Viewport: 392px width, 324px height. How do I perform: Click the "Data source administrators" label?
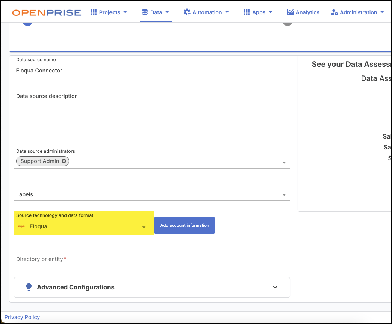point(45,151)
